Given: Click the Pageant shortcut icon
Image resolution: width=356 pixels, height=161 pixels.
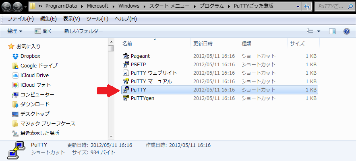Looking at the screenshot, I should point(126,56).
